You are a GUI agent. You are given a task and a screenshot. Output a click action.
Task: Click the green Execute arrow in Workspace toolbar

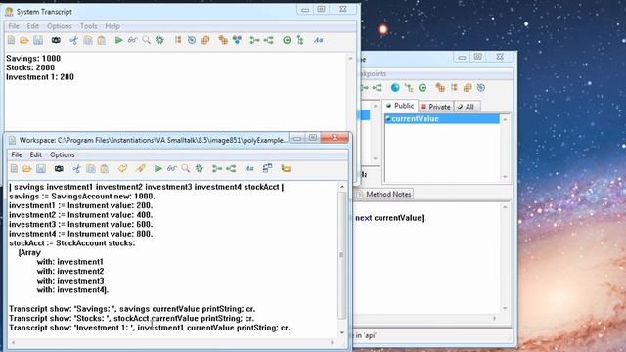click(x=158, y=169)
